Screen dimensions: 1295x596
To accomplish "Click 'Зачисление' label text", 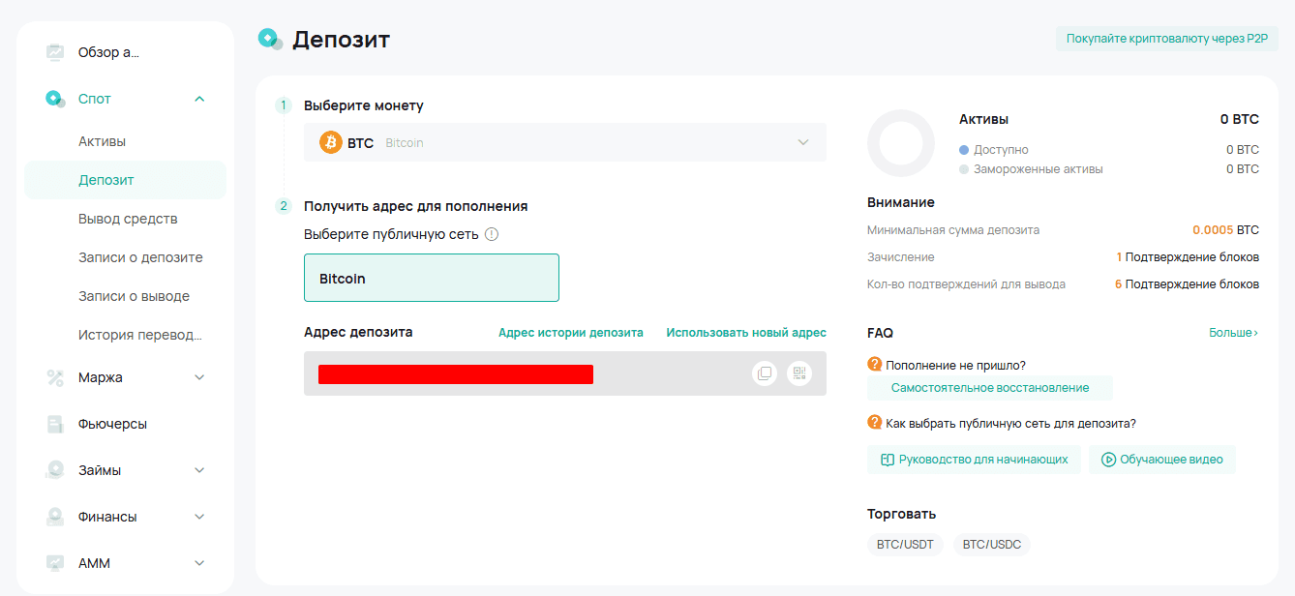I will (901, 257).
